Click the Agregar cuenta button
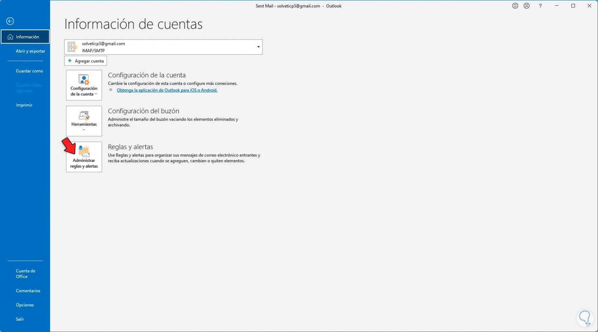Viewport: 598px width, 332px height. click(86, 61)
